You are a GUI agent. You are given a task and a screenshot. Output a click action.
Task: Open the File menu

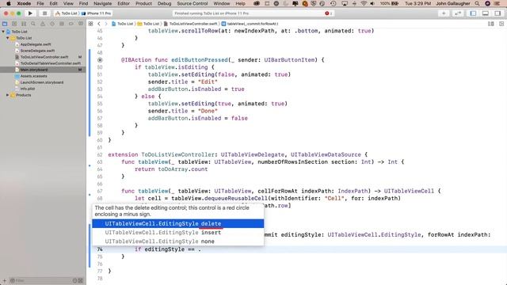pyautogui.click(x=40, y=3)
